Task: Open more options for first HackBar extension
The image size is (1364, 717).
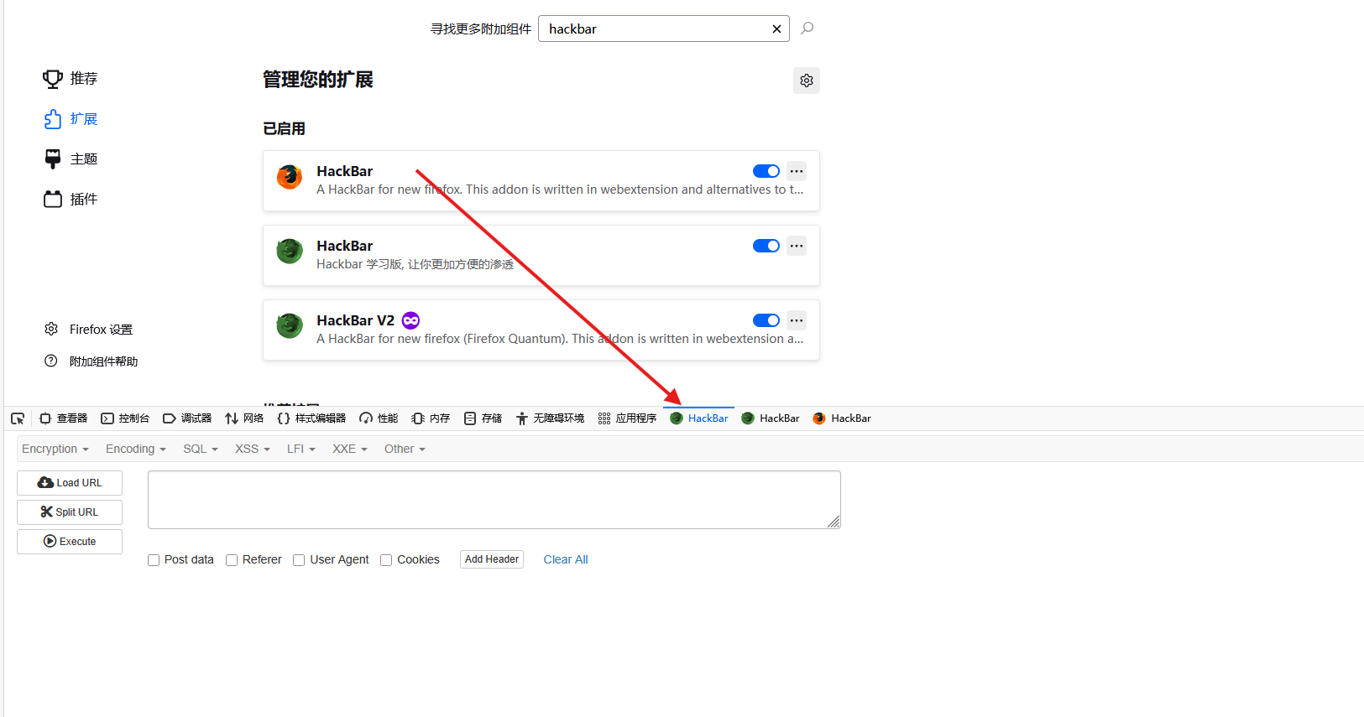Action: click(x=797, y=171)
